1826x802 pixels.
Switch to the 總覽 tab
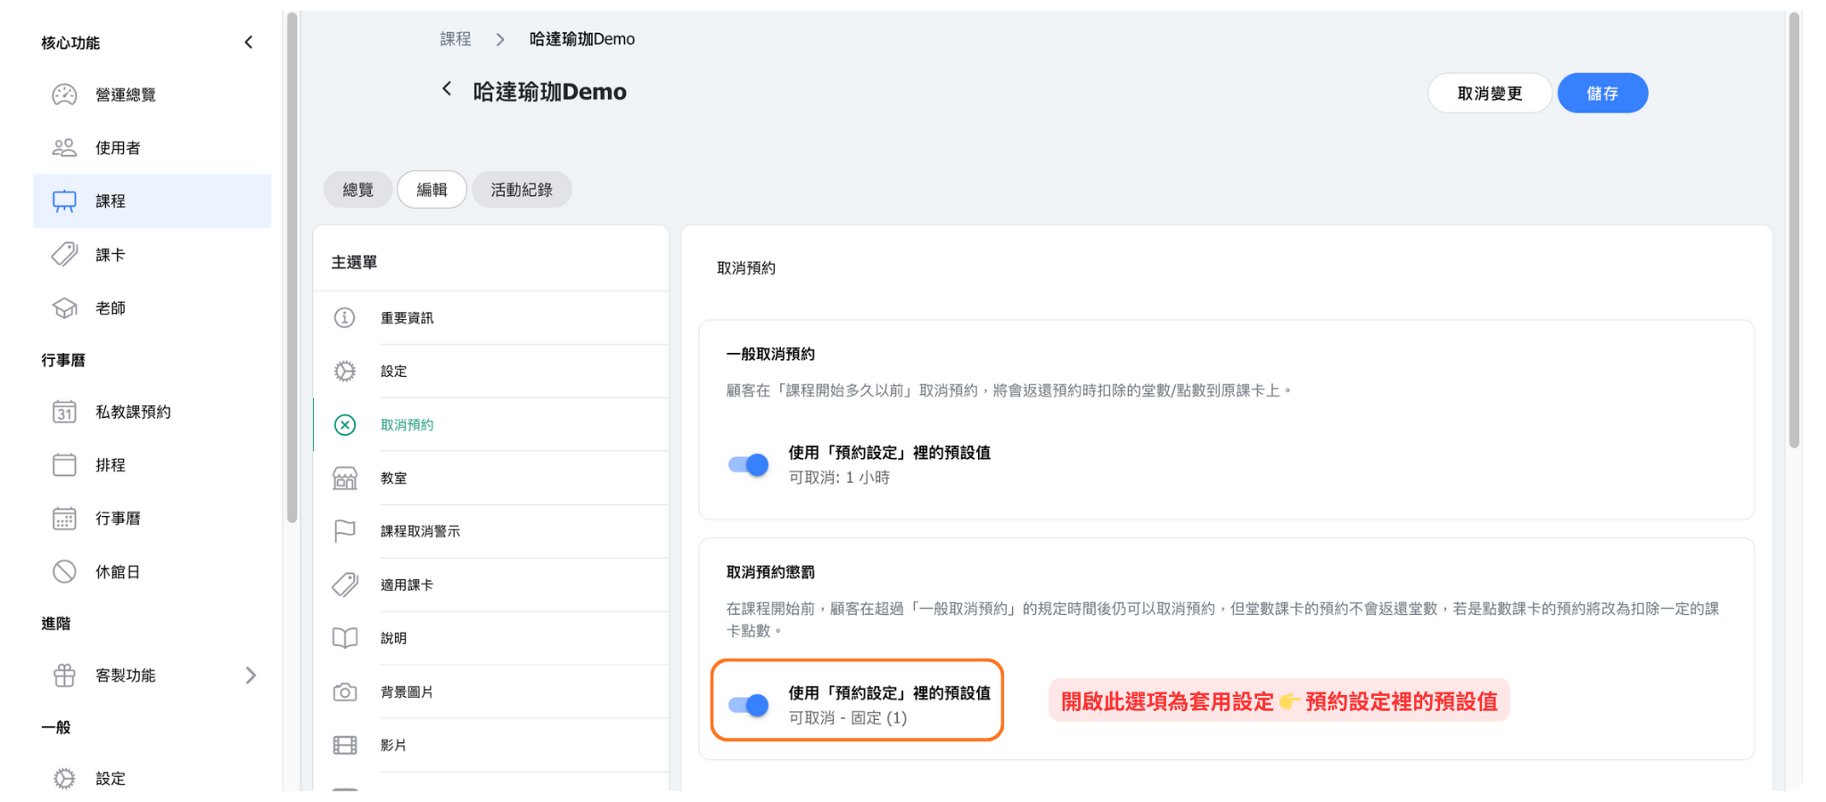click(358, 190)
